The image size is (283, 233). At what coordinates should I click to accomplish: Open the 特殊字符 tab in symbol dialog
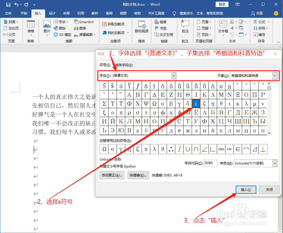point(124,65)
